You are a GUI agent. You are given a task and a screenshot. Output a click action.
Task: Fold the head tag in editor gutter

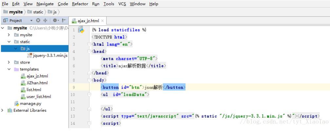coord(89,51)
